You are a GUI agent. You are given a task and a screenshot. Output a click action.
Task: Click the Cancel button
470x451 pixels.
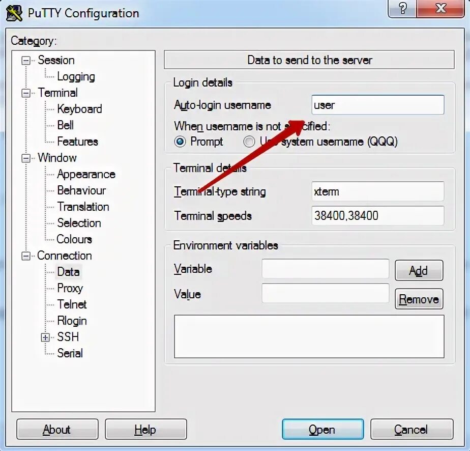pos(412,430)
